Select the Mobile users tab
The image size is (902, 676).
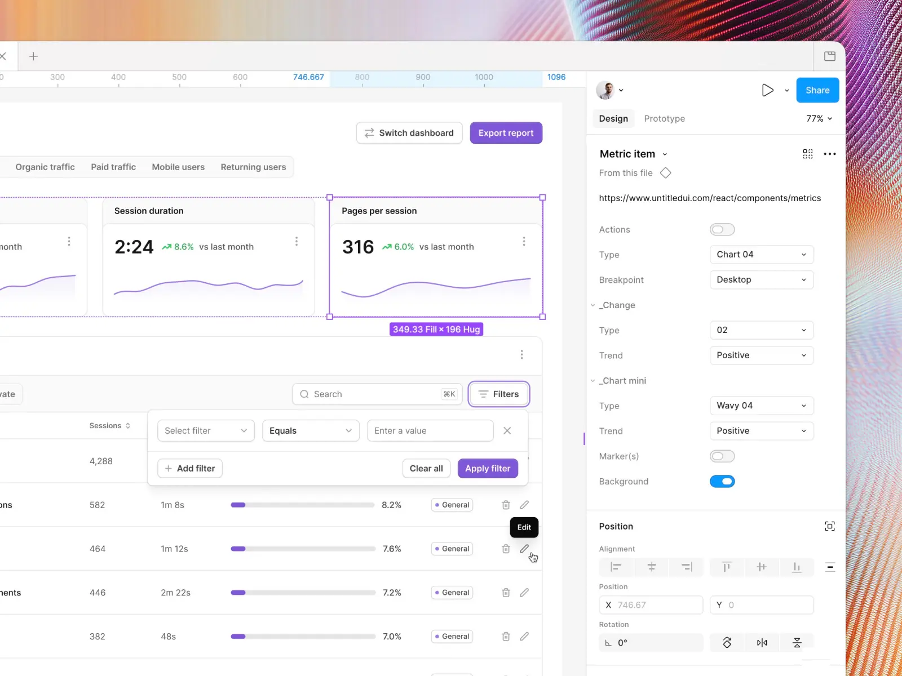tap(178, 167)
